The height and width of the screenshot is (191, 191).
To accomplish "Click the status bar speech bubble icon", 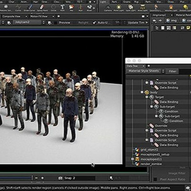I will pos(188,188).
